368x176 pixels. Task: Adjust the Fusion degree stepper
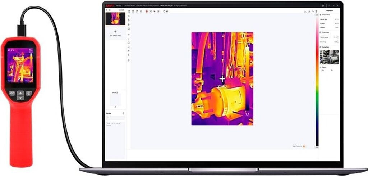pyautogui.click(x=338, y=37)
